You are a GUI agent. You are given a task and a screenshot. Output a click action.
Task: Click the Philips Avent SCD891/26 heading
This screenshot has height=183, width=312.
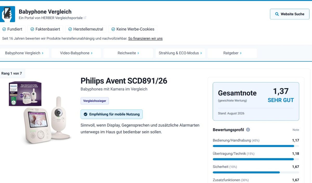click(x=124, y=81)
